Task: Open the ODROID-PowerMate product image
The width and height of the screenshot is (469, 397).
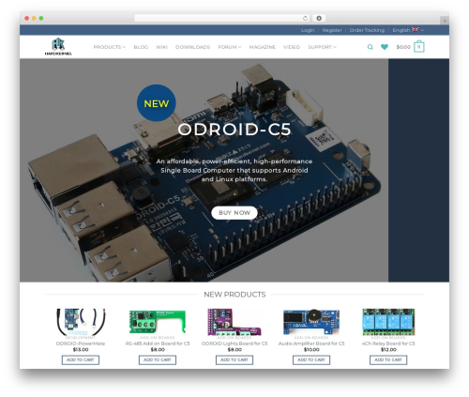Action: (x=81, y=322)
